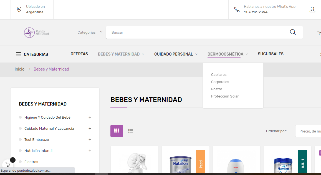Go to Inicio breadcrumb link
This screenshot has height=175, width=321.
coord(19,69)
